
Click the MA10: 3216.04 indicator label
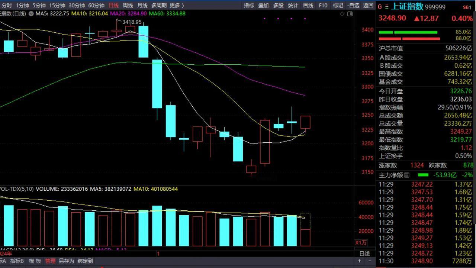point(90,13)
